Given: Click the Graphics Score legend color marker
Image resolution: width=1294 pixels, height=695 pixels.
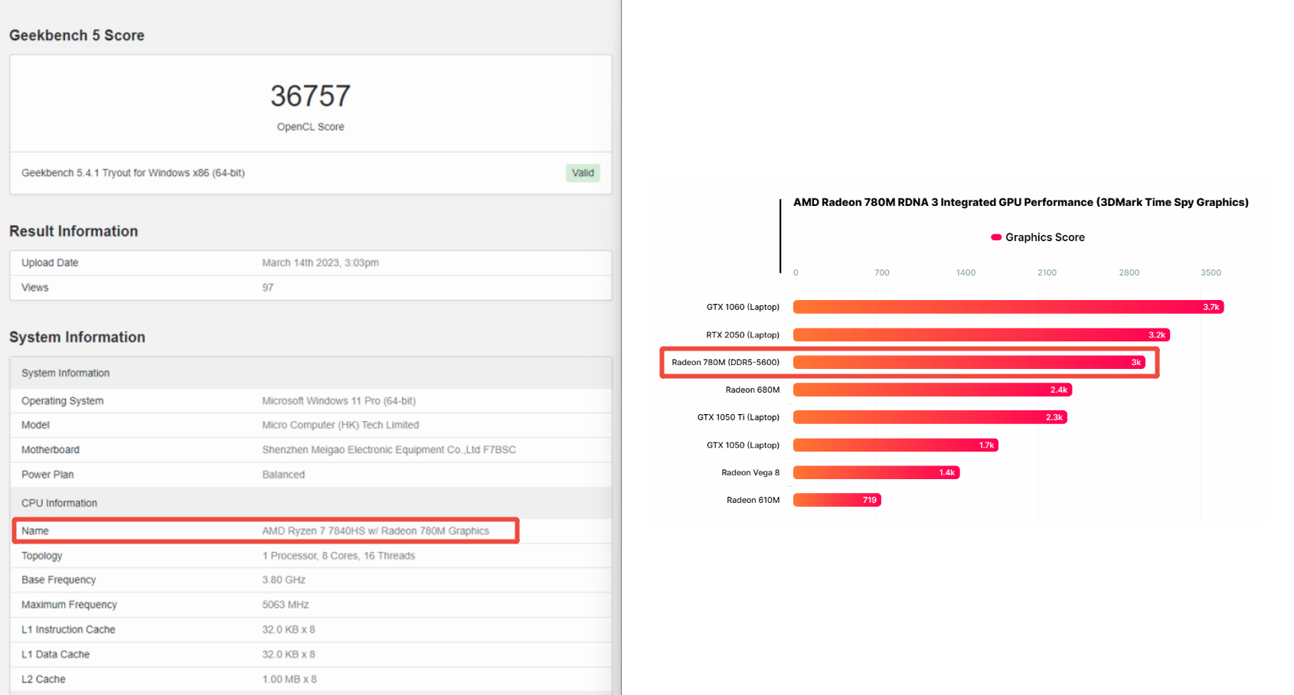Looking at the screenshot, I should (x=996, y=237).
